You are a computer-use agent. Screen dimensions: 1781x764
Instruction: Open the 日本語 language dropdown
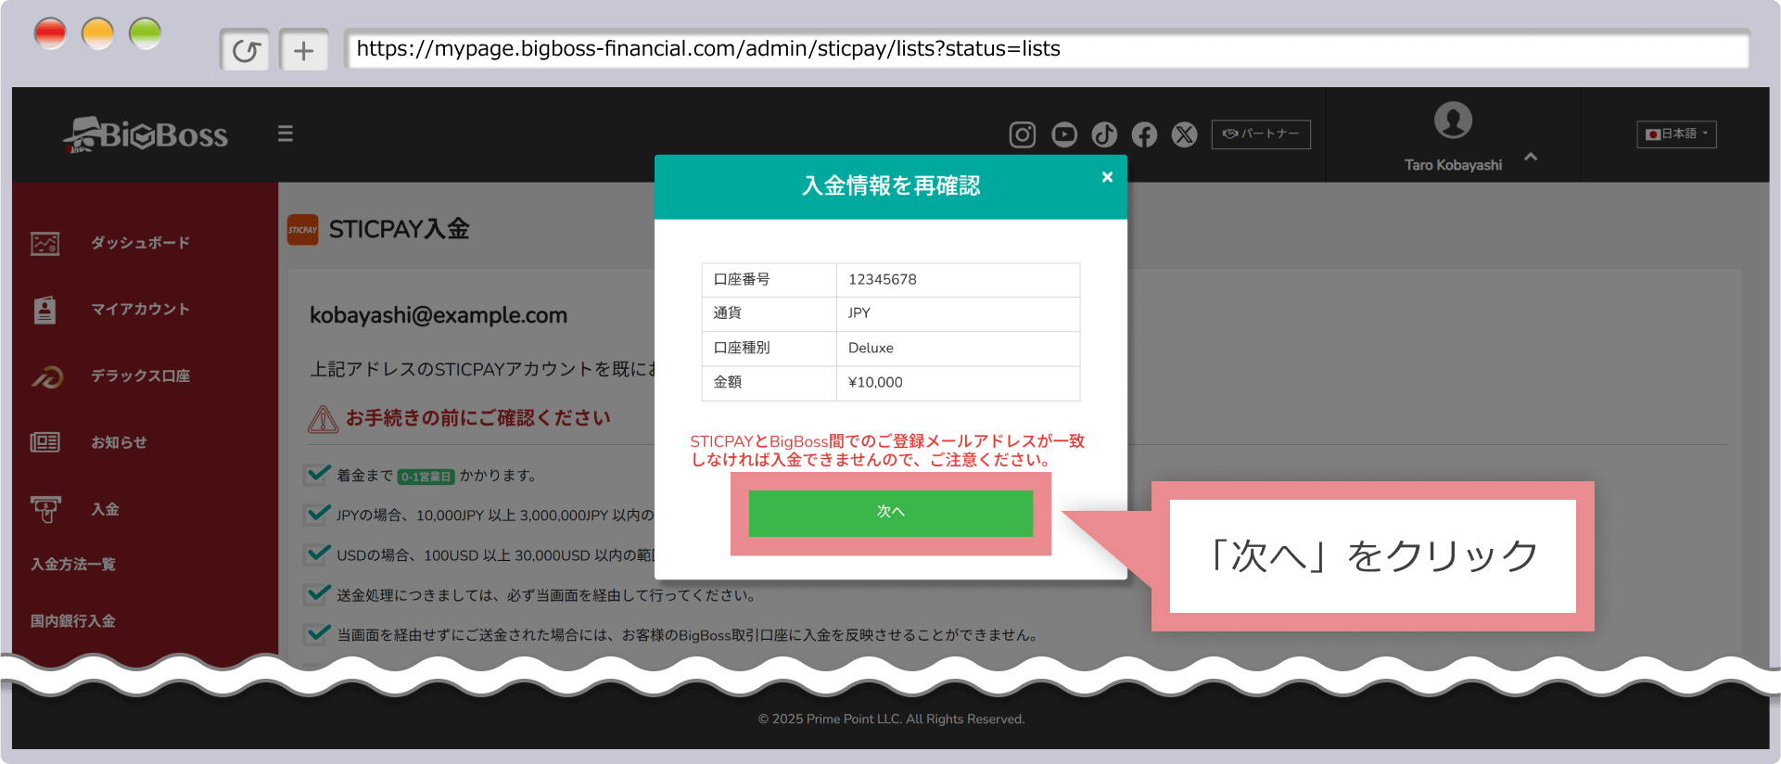tap(1676, 134)
